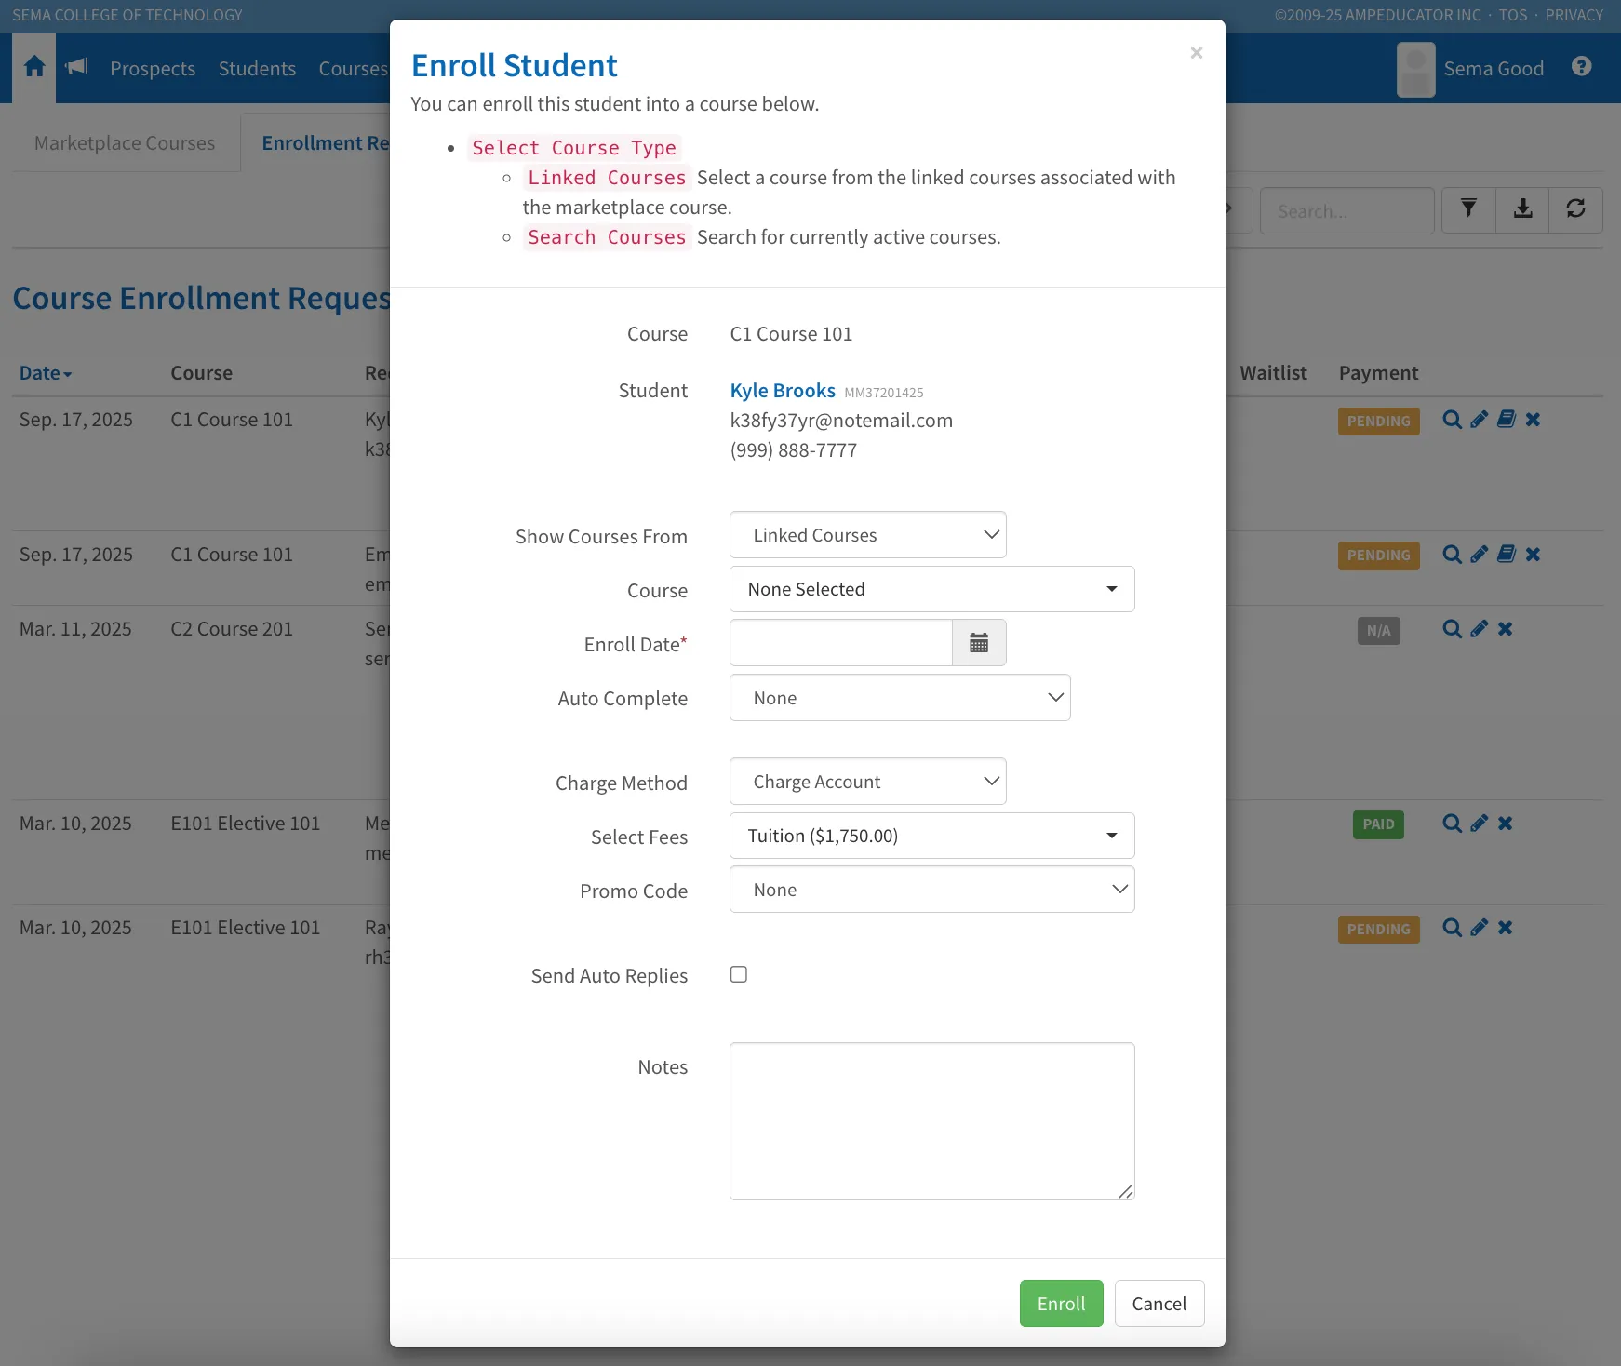Open the Course None Selected dropdown
This screenshot has height=1366, width=1621.
932,589
